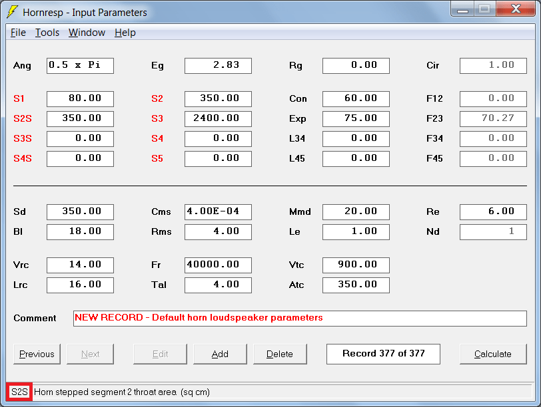The height and width of the screenshot is (407, 541).
Task: Select the Lrc field showing 16.00
Action: 80,285
